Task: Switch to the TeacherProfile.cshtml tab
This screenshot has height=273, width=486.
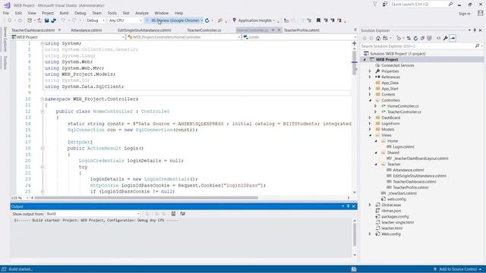Action: click(x=301, y=30)
